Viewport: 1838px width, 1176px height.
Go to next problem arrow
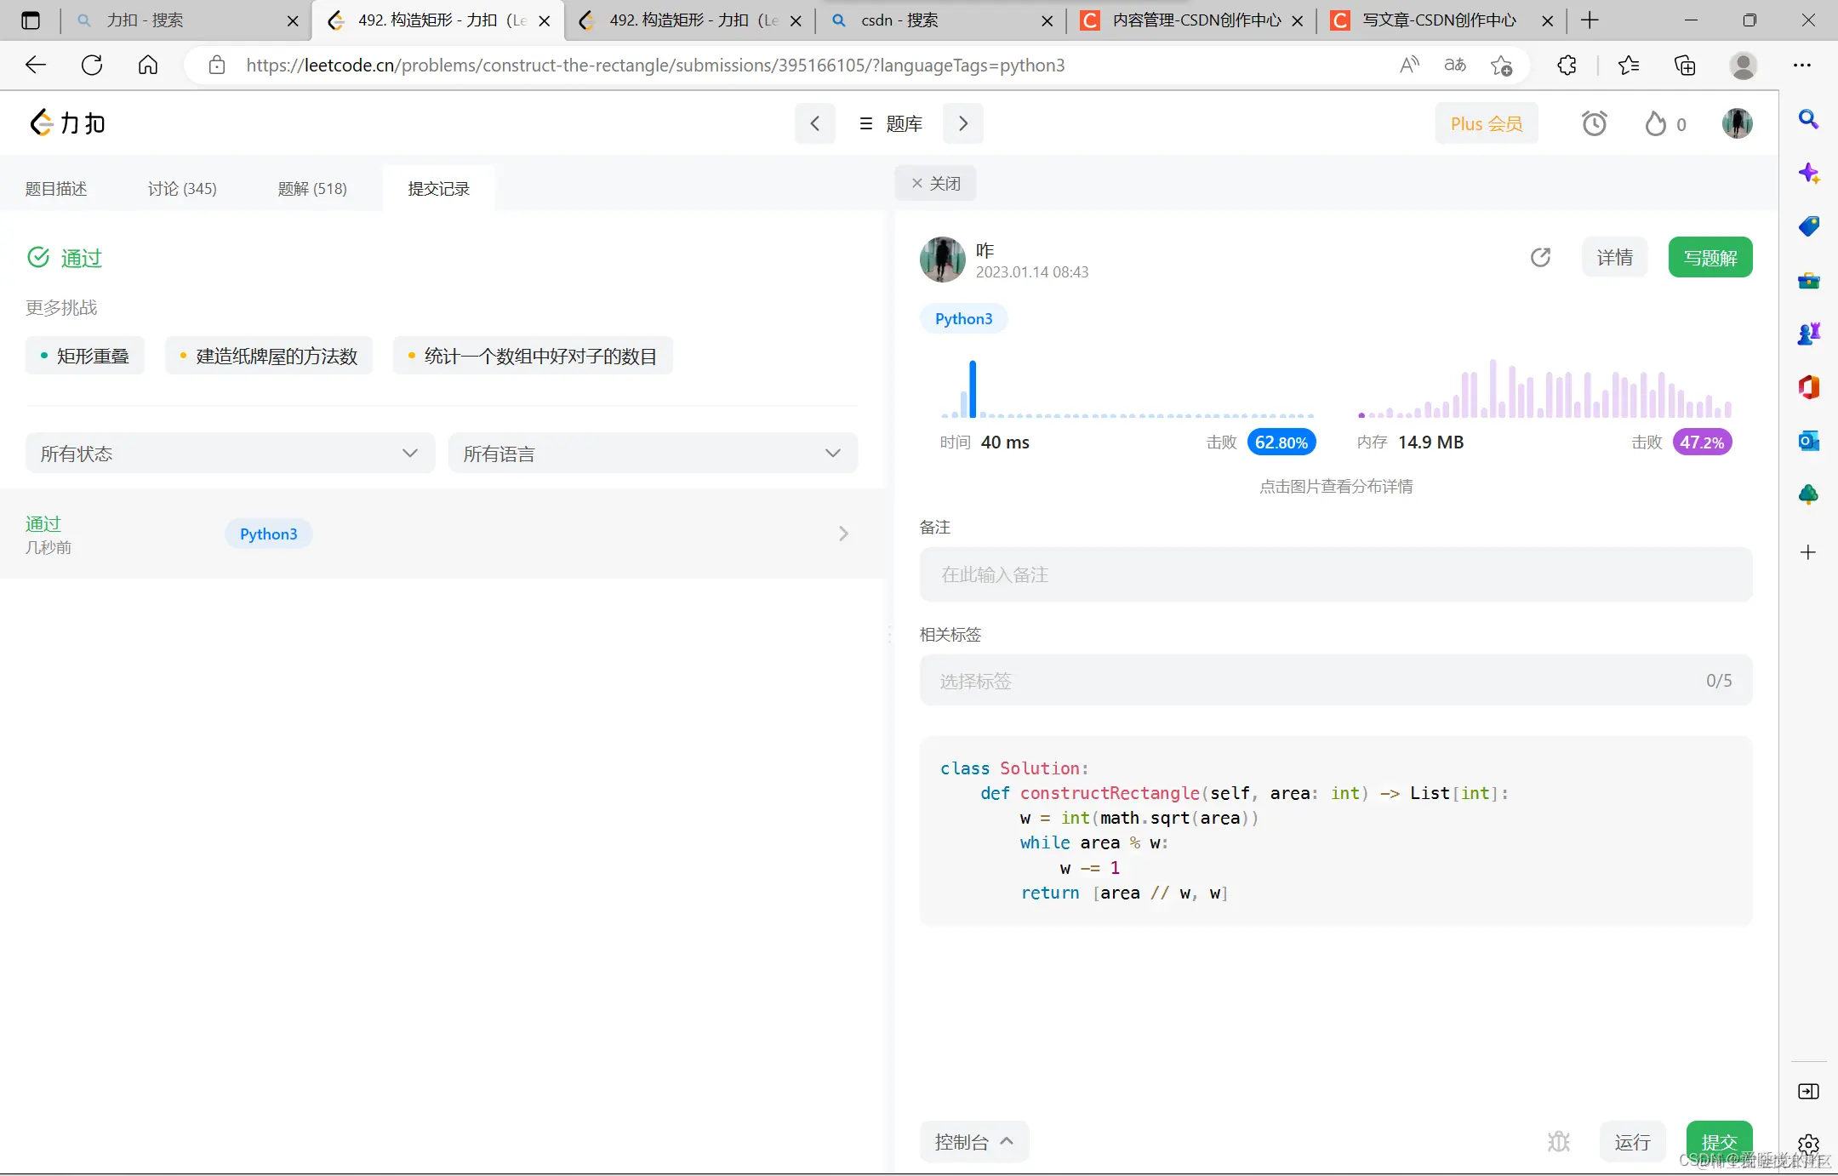point(963,123)
